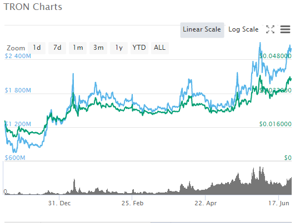The image size is (305, 223).
Task: Click the 17. Jun date marker
Action: [x=279, y=203]
